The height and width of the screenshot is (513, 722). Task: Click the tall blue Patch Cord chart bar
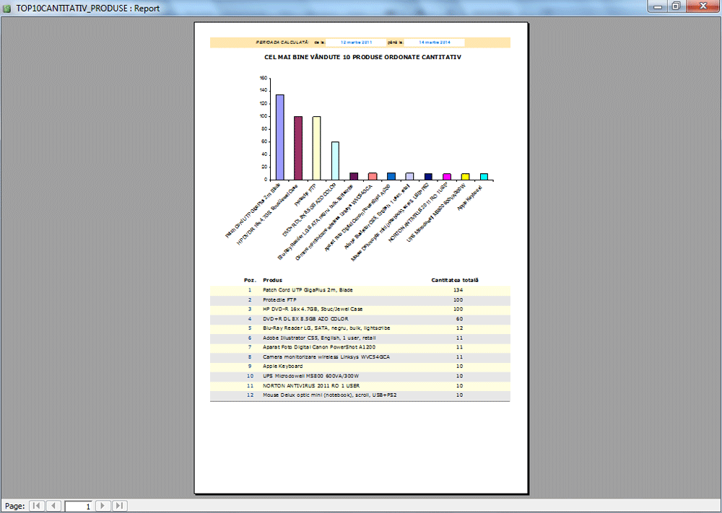[x=280, y=137]
